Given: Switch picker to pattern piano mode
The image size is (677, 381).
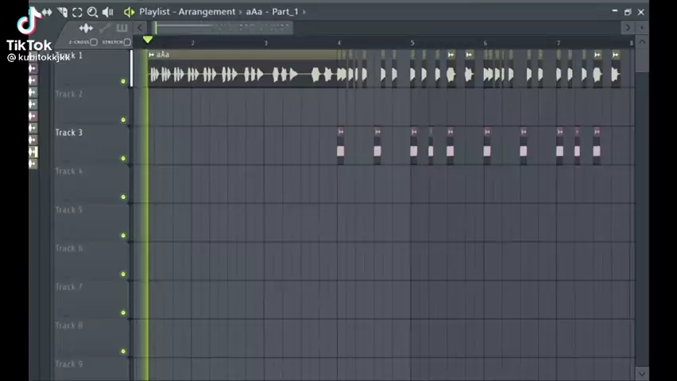Looking at the screenshot, I should tap(122, 29).
